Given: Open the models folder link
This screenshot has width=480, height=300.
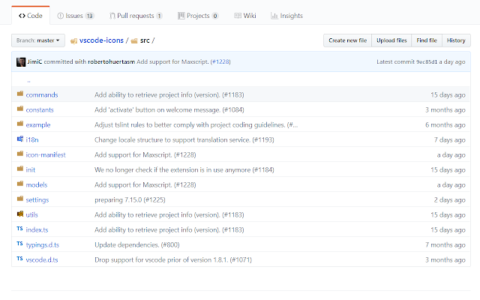Looking at the screenshot, I should (x=37, y=185).
